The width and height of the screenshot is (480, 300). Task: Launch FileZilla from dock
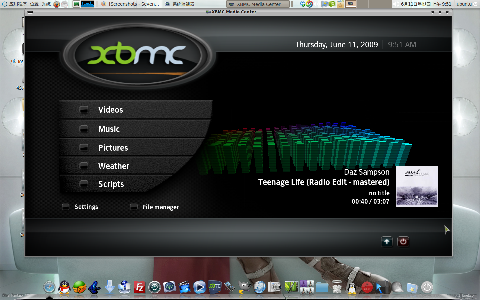click(140, 287)
